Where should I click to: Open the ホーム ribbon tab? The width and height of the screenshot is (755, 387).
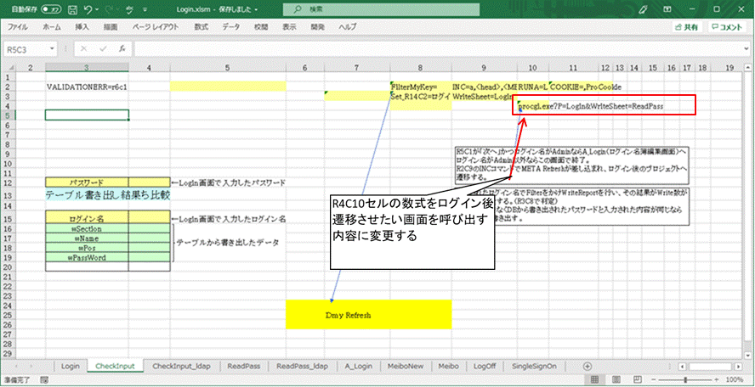click(52, 27)
